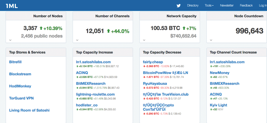Click the 2,456 public nodes text

[42, 36]
